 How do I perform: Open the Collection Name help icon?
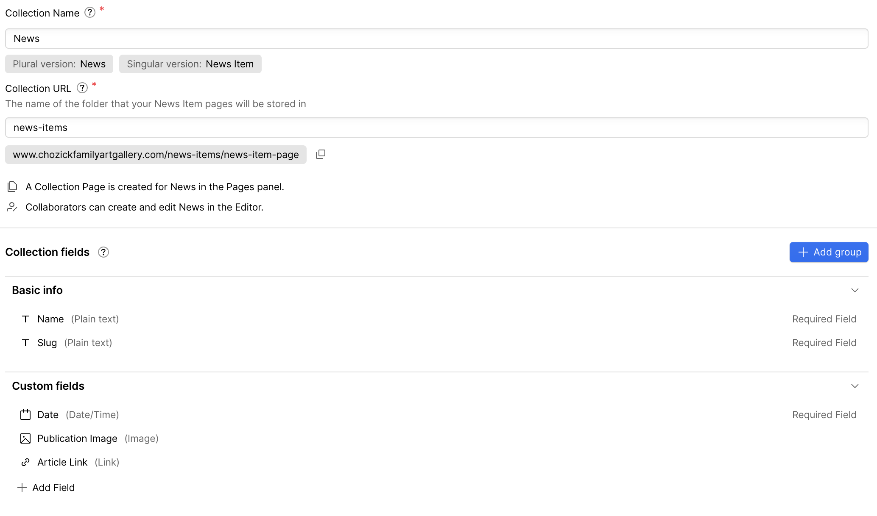tap(89, 13)
